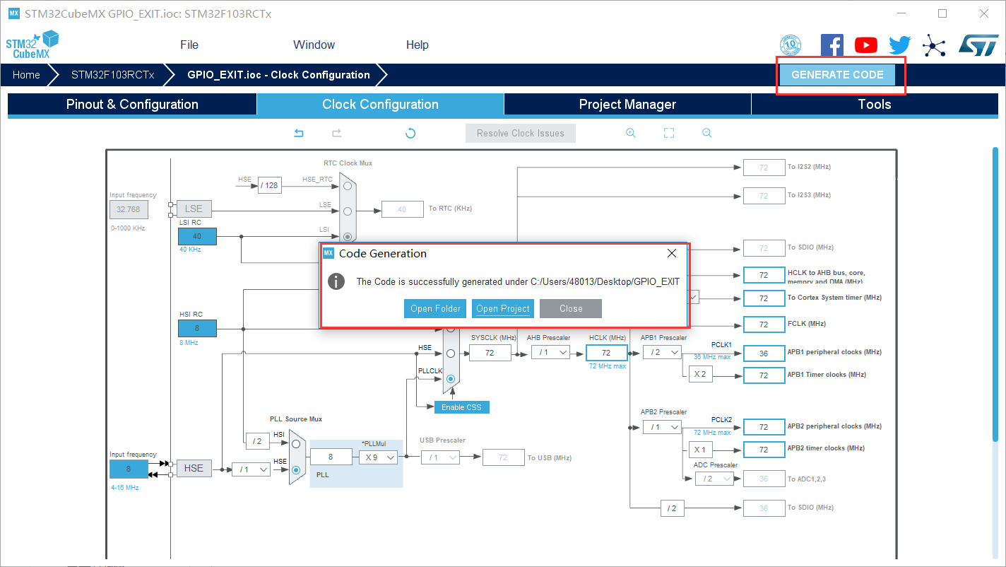Zoom in on the clock diagram

coord(631,133)
